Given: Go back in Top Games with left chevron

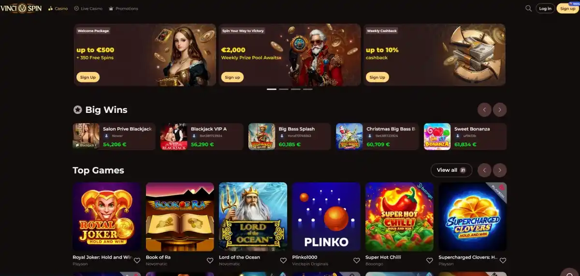Looking at the screenshot, I should (484, 170).
